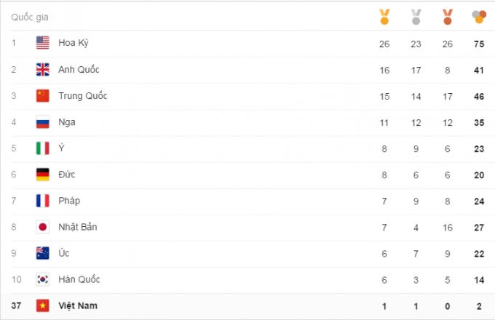Click the Japan flag icon
This screenshot has height=320, width=495.
pyautogui.click(x=43, y=227)
